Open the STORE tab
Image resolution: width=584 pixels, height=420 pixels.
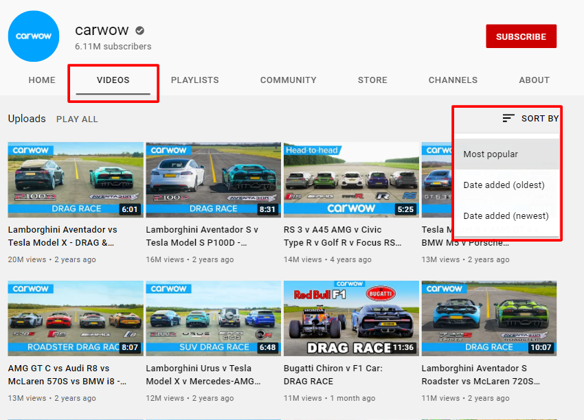372,80
